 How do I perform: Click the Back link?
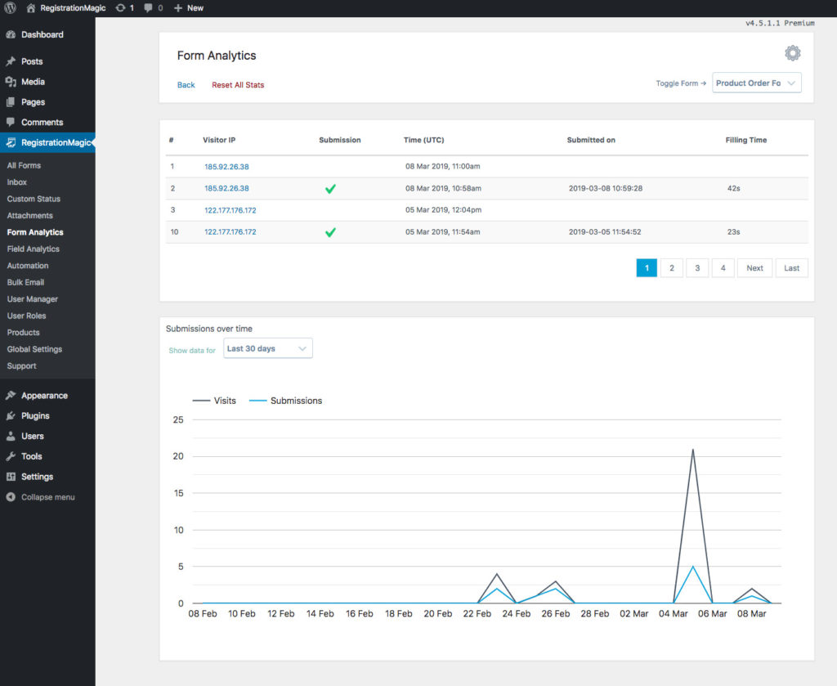tap(186, 85)
